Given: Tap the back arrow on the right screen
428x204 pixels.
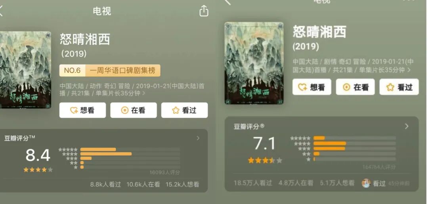Looking at the screenshot, I should (x=227, y=2).
